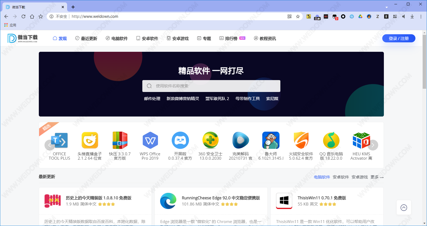Focus the software name search field
The height and width of the screenshot is (226, 427).
pos(211,86)
